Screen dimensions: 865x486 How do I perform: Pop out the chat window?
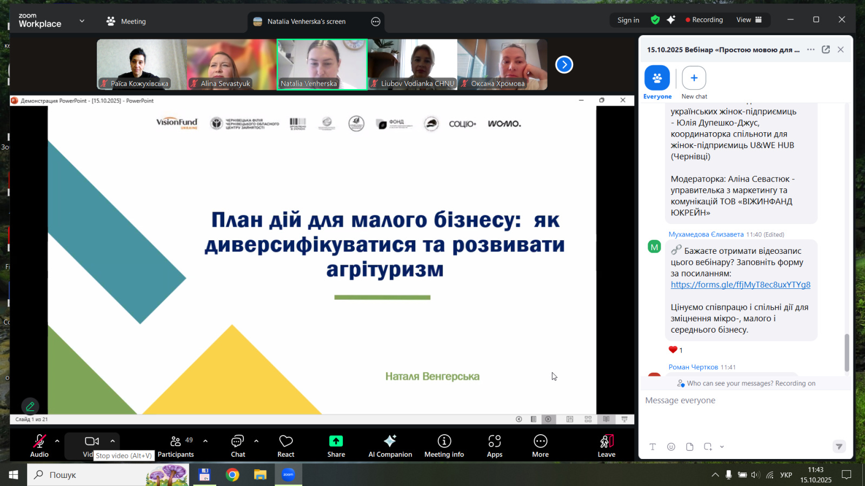[826, 50]
